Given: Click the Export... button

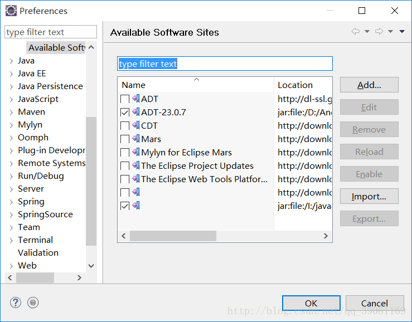Looking at the screenshot, I should 369,218.
